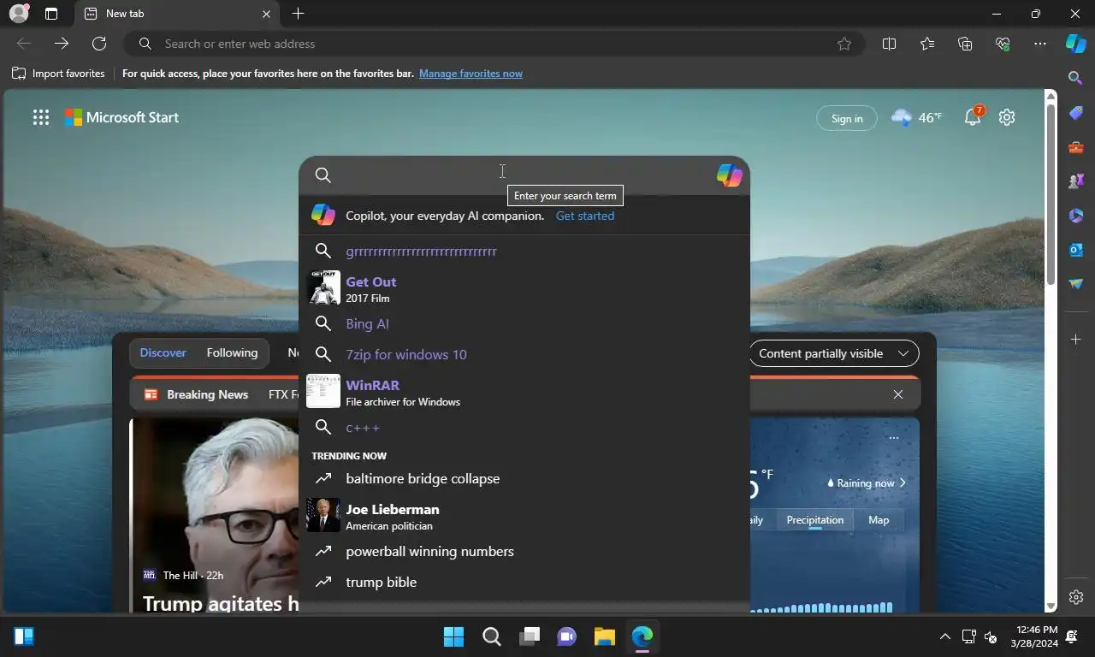Select trending baltimore bridge collapse
Screen dimensions: 1095x657
(x=524, y=478)
